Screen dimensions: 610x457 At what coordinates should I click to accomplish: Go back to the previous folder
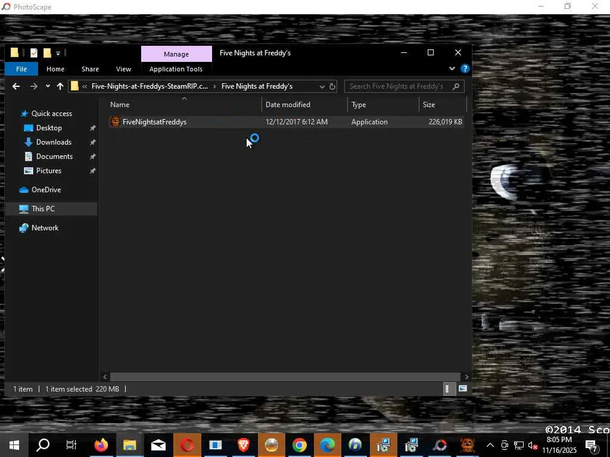tap(16, 86)
